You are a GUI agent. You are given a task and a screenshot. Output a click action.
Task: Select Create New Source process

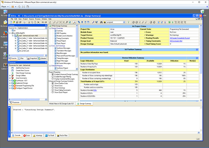[x=22, y=71]
